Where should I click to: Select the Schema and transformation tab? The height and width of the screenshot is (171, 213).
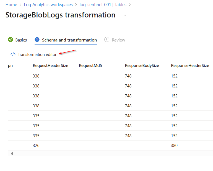(69, 40)
